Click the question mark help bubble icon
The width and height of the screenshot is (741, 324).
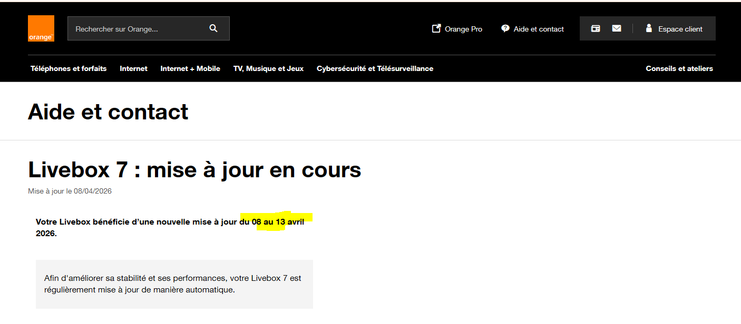pos(505,28)
